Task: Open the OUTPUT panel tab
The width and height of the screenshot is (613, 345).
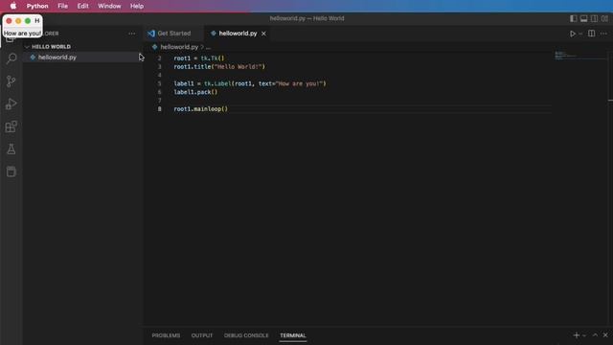Action: (x=202, y=335)
